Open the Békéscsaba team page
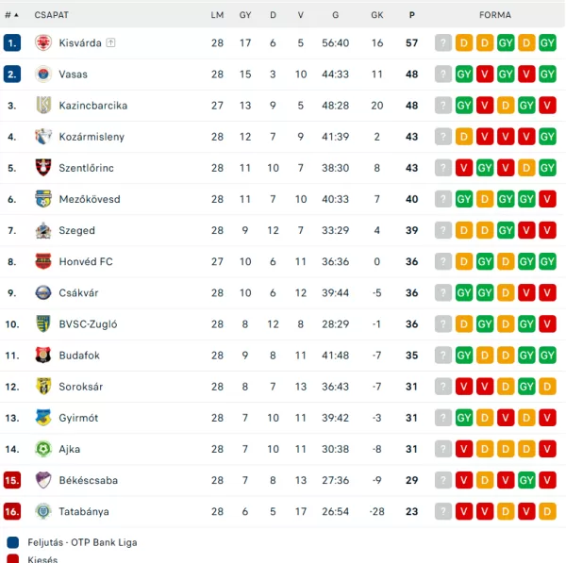The image size is (566, 563). click(x=89, y=480)
